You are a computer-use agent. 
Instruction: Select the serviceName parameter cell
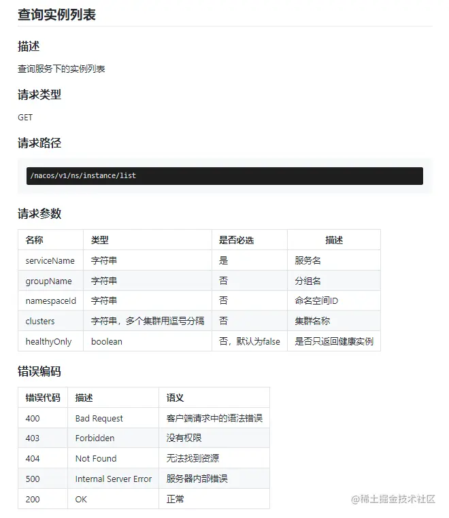tap(50, 260)
